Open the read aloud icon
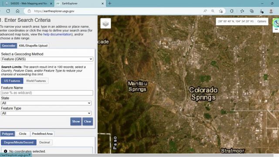 click(205, 11)
